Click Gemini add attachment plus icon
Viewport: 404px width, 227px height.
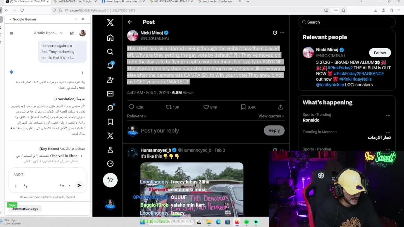(x=15, y=186)
